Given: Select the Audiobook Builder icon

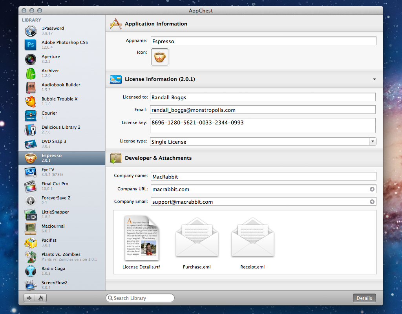Looking at the screenshot, I should click(x=31, y=88).
